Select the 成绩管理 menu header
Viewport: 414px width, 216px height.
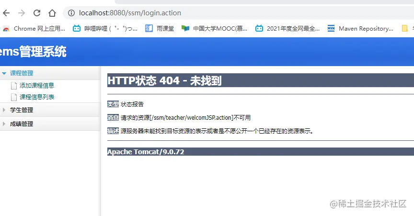pos(50,124)
